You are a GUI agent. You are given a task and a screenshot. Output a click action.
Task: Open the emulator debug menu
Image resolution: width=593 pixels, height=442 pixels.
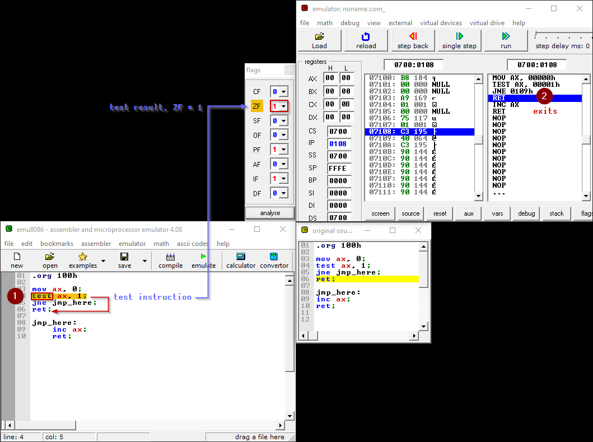(350, 23)
